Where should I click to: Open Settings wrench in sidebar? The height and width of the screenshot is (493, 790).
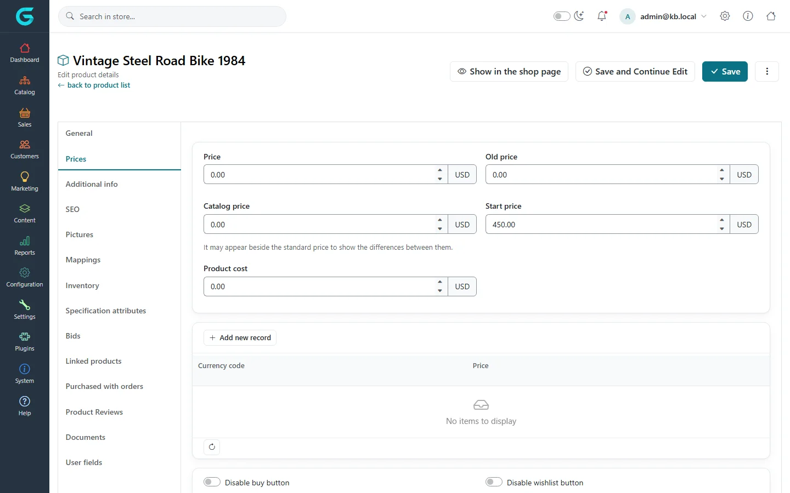[25, 309]
